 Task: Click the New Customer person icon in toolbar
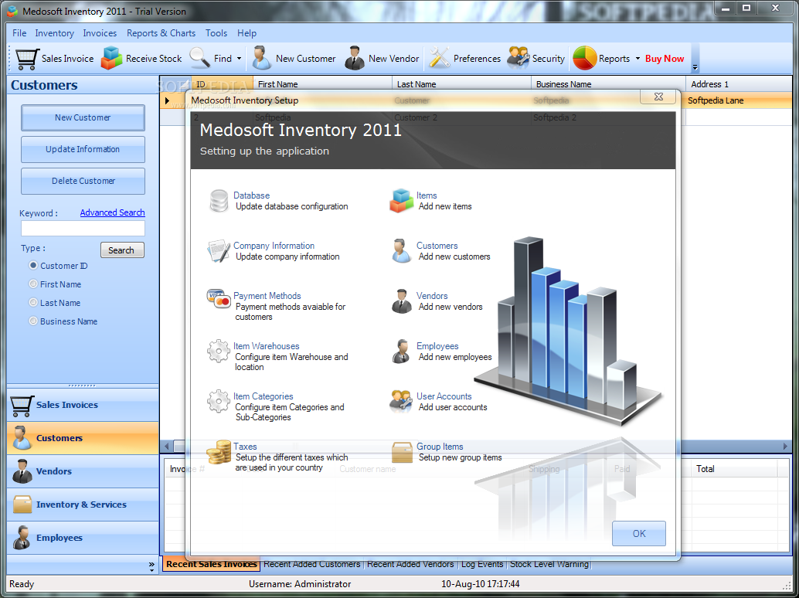coord(261,58)
